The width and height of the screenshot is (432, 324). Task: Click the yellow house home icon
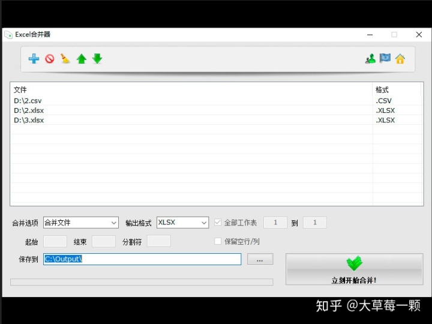400,59
